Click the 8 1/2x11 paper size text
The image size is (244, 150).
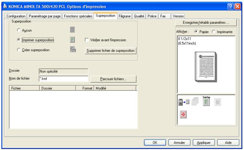pos(184,39)
